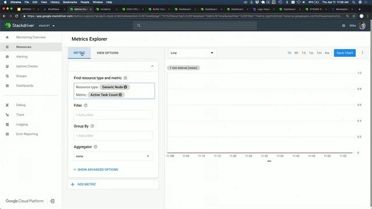Click the Debug sidebar icon
This screenshot has height=209, width=372.
click(x=7, y=105)
